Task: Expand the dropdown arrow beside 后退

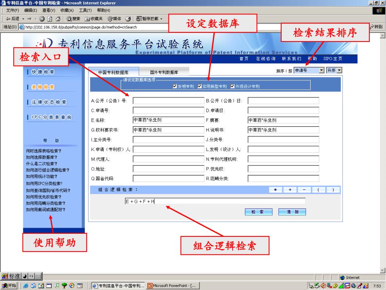Action: (23, 19)
